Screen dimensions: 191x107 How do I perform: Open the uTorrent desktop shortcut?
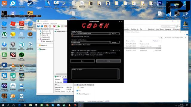point(4,35)
